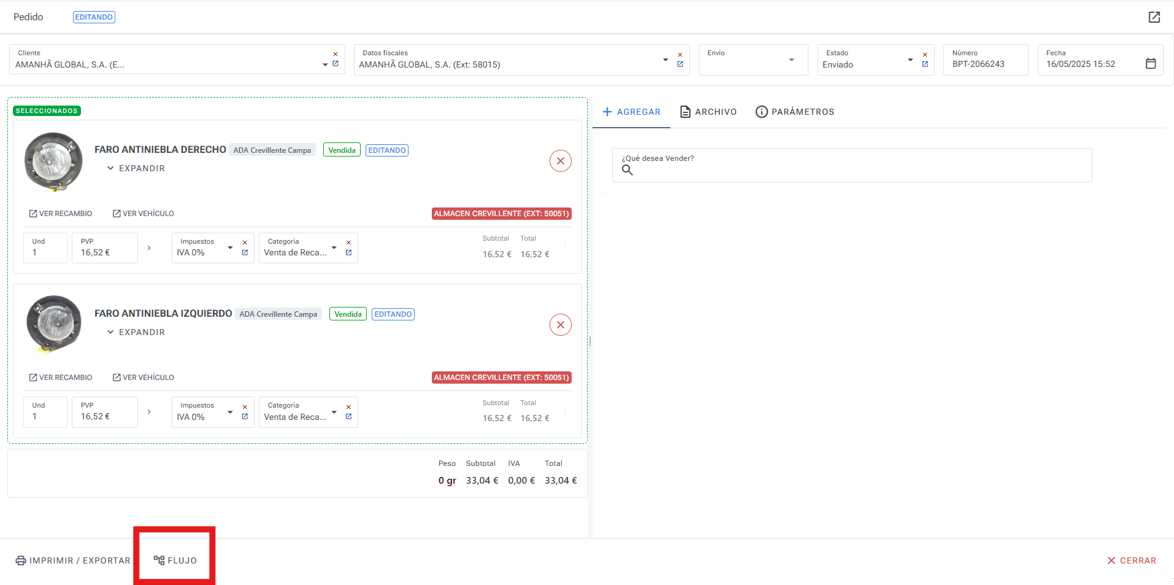Open the Envío dropdown
This screenshot has height=585, width=1174.
click(791, 60)
